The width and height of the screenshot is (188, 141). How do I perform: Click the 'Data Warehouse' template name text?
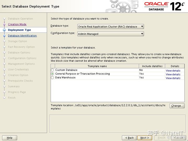65,78
